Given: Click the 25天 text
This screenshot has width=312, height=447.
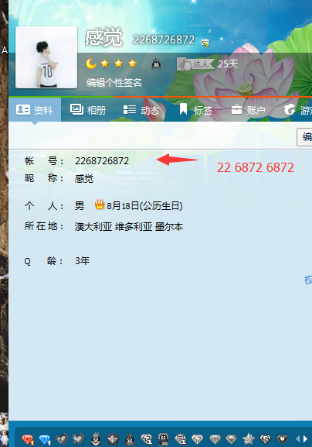Looking at the screenshot, I should click(228, 64).
